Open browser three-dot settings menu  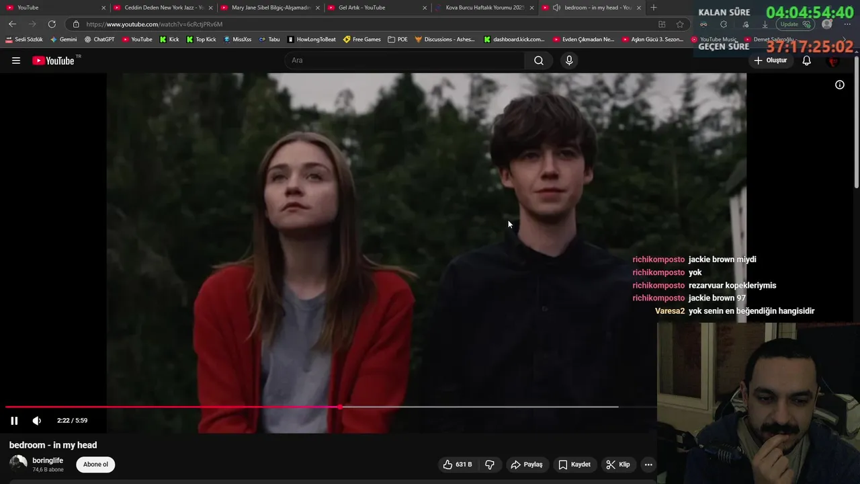coord(847,24)
